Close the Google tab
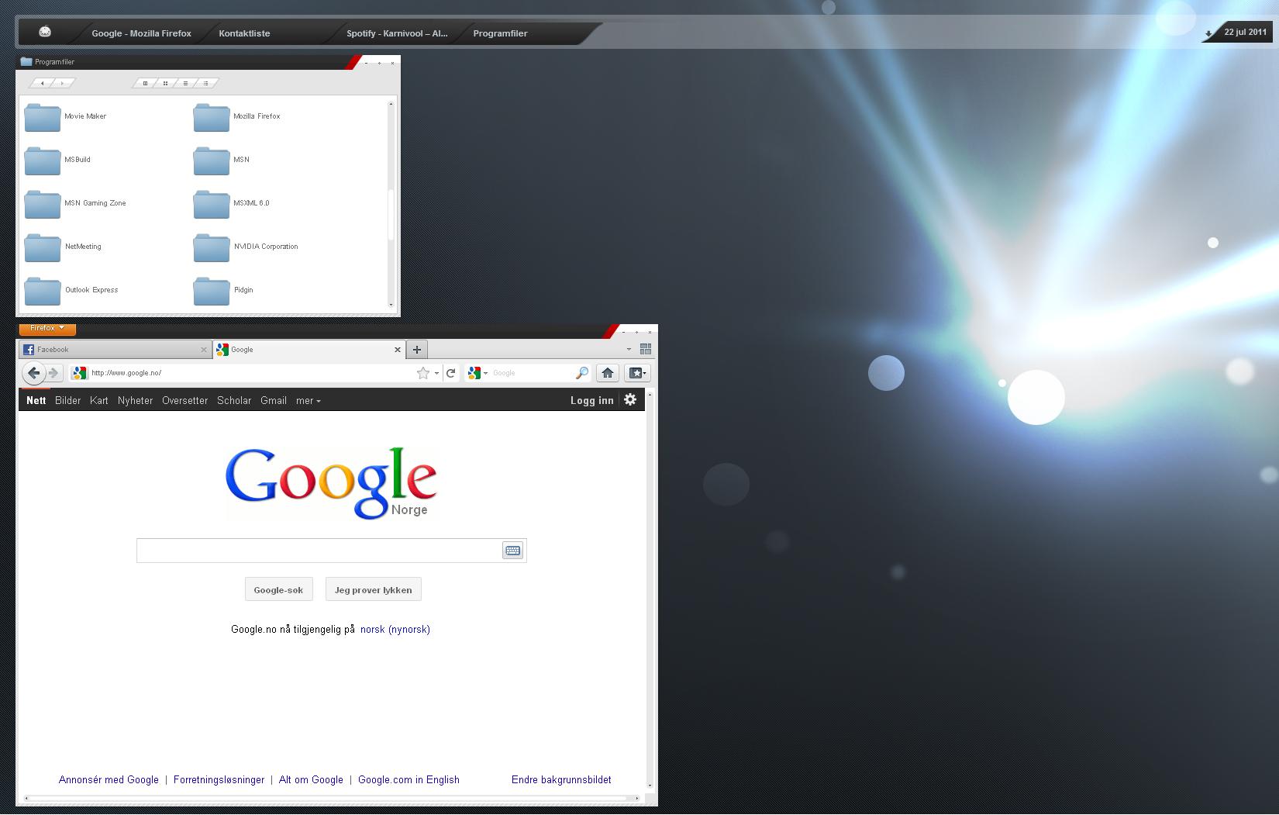Image resolution: width=1279 pixels, height=815 pixels. coord(398,350)
